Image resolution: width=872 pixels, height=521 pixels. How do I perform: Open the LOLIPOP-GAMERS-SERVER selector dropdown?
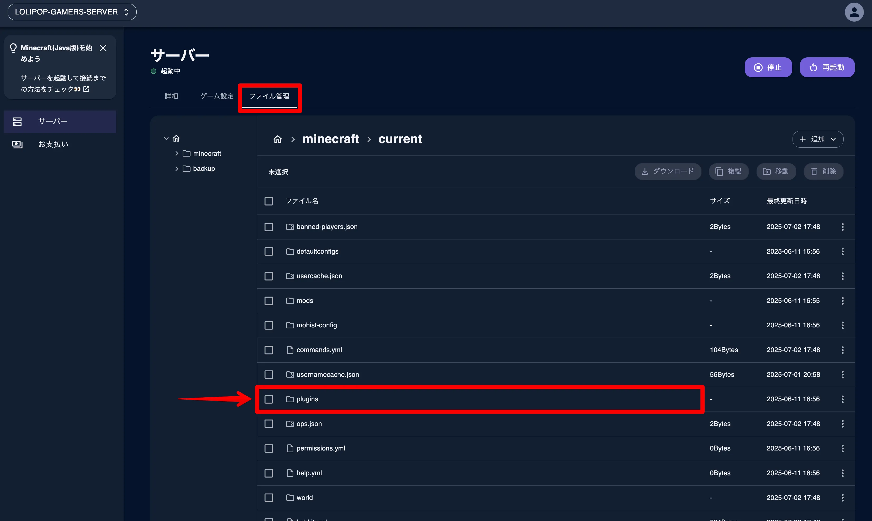(72, 12)
